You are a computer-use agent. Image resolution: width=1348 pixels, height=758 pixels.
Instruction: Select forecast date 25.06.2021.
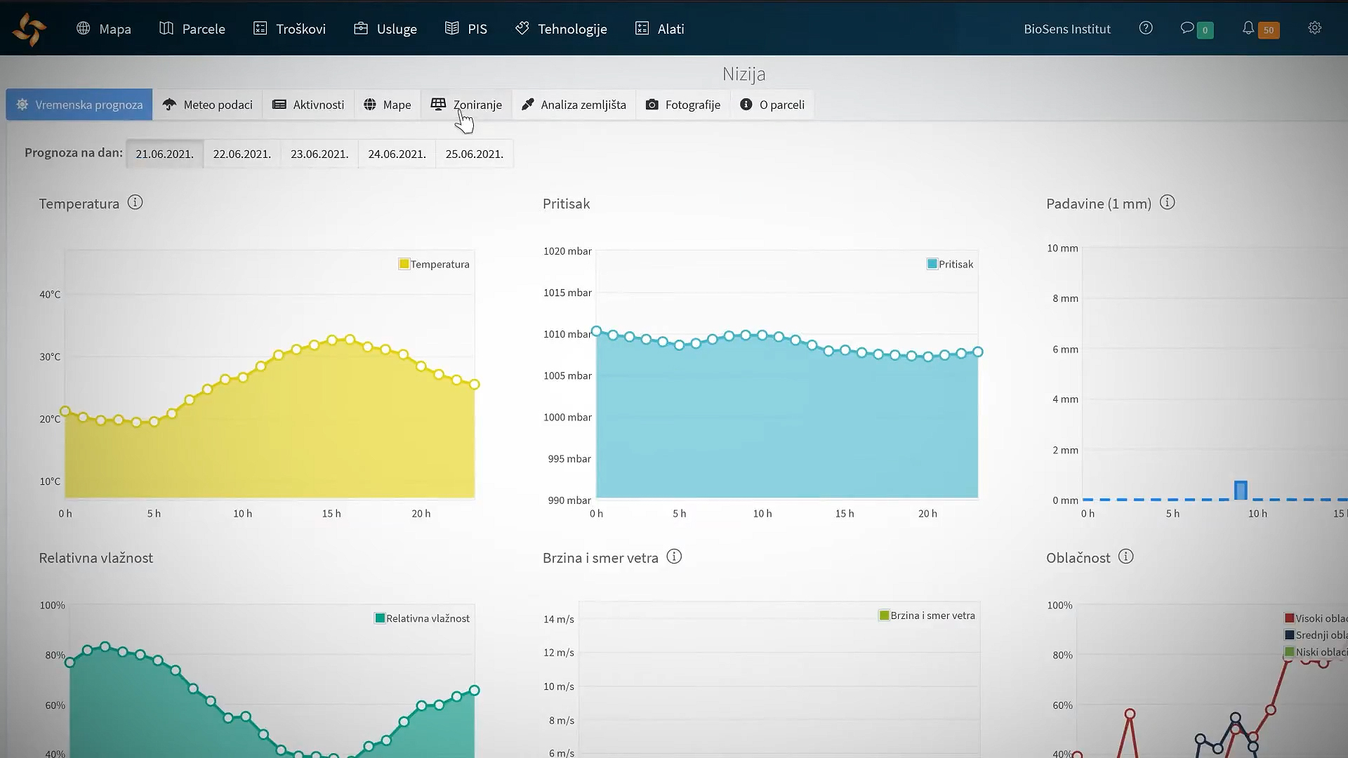pyautogui.click(x=475, y=154)
